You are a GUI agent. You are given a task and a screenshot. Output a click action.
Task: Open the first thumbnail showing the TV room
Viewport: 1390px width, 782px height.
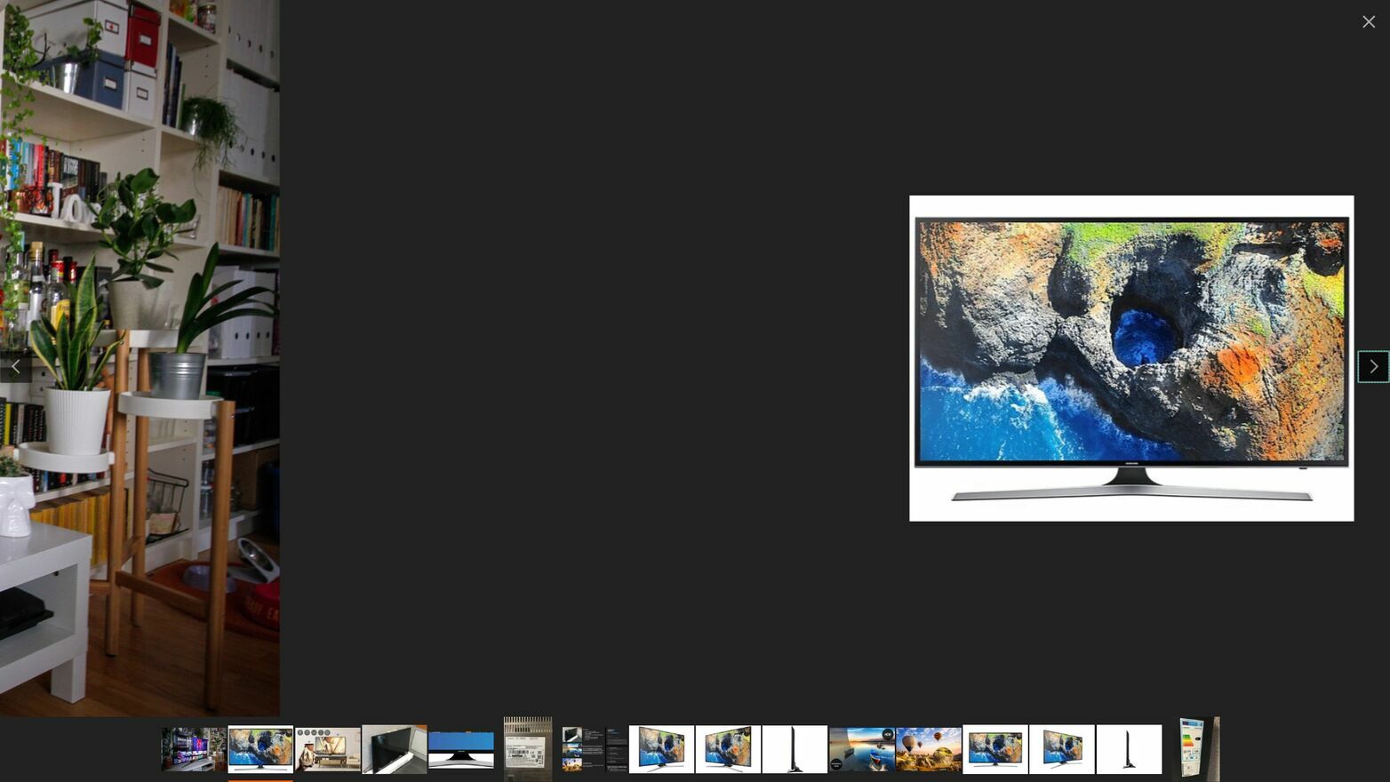(193, 749)
